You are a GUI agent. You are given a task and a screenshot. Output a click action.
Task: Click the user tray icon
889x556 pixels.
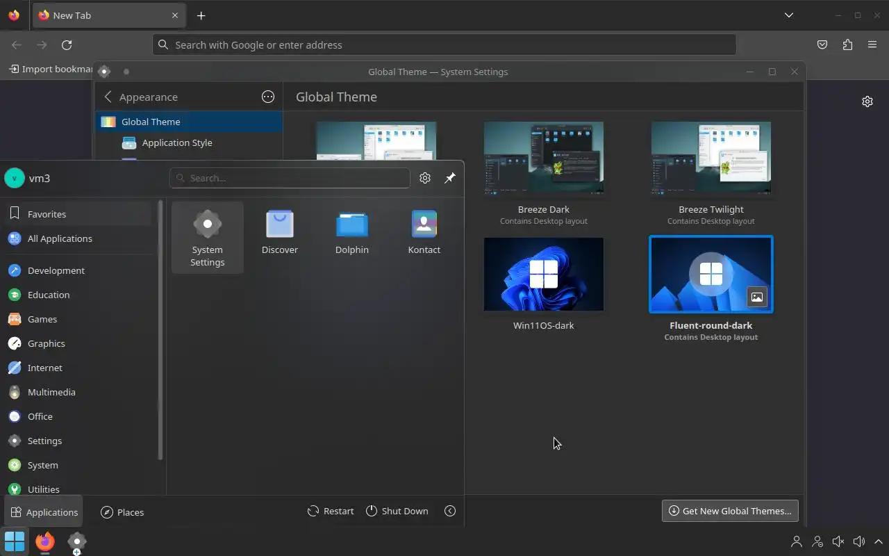pos(797,541)
